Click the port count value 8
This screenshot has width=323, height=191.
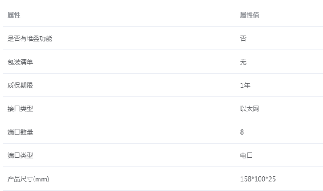click(242, 132)
